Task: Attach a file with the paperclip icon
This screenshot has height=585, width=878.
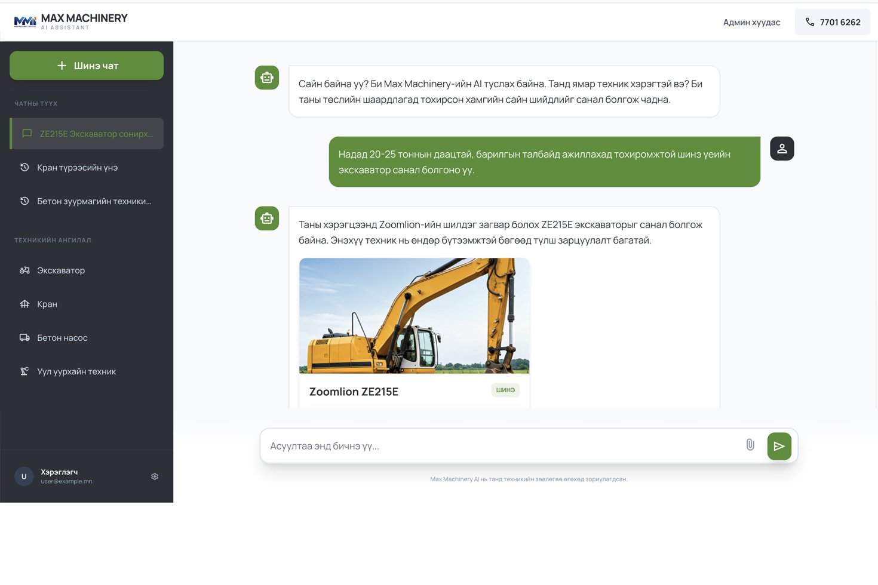Action: point(750,445)
